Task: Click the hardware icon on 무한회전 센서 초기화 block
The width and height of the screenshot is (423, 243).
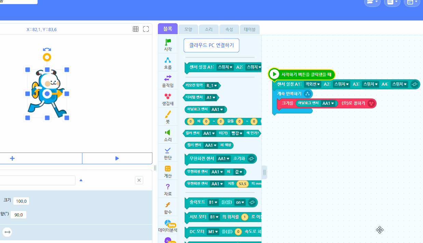Action: coord(251,159)
